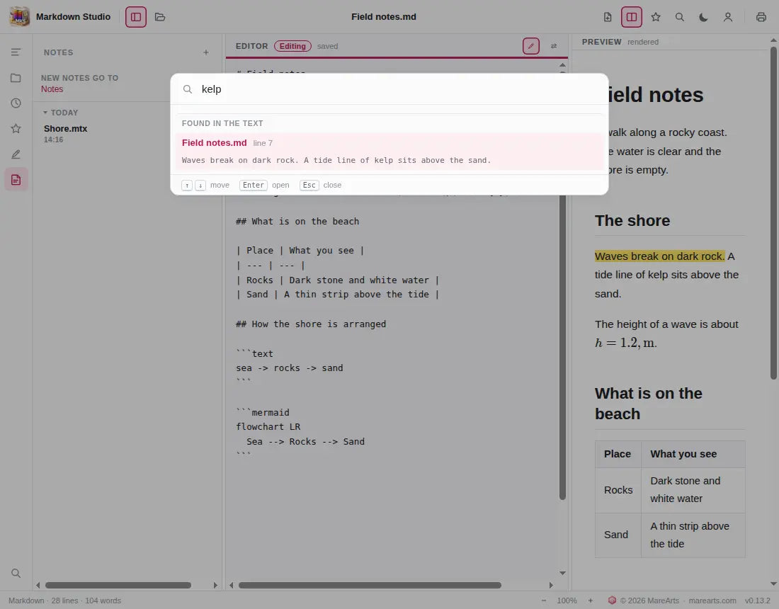Click the Markdown Studio app logo
Viewport: 779px width, 609px height.
(x=19, y=17)
